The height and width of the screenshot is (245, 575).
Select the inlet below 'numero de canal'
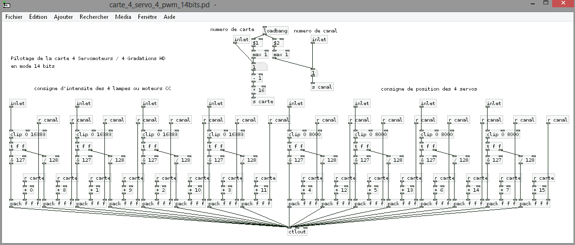pos(319,39)
